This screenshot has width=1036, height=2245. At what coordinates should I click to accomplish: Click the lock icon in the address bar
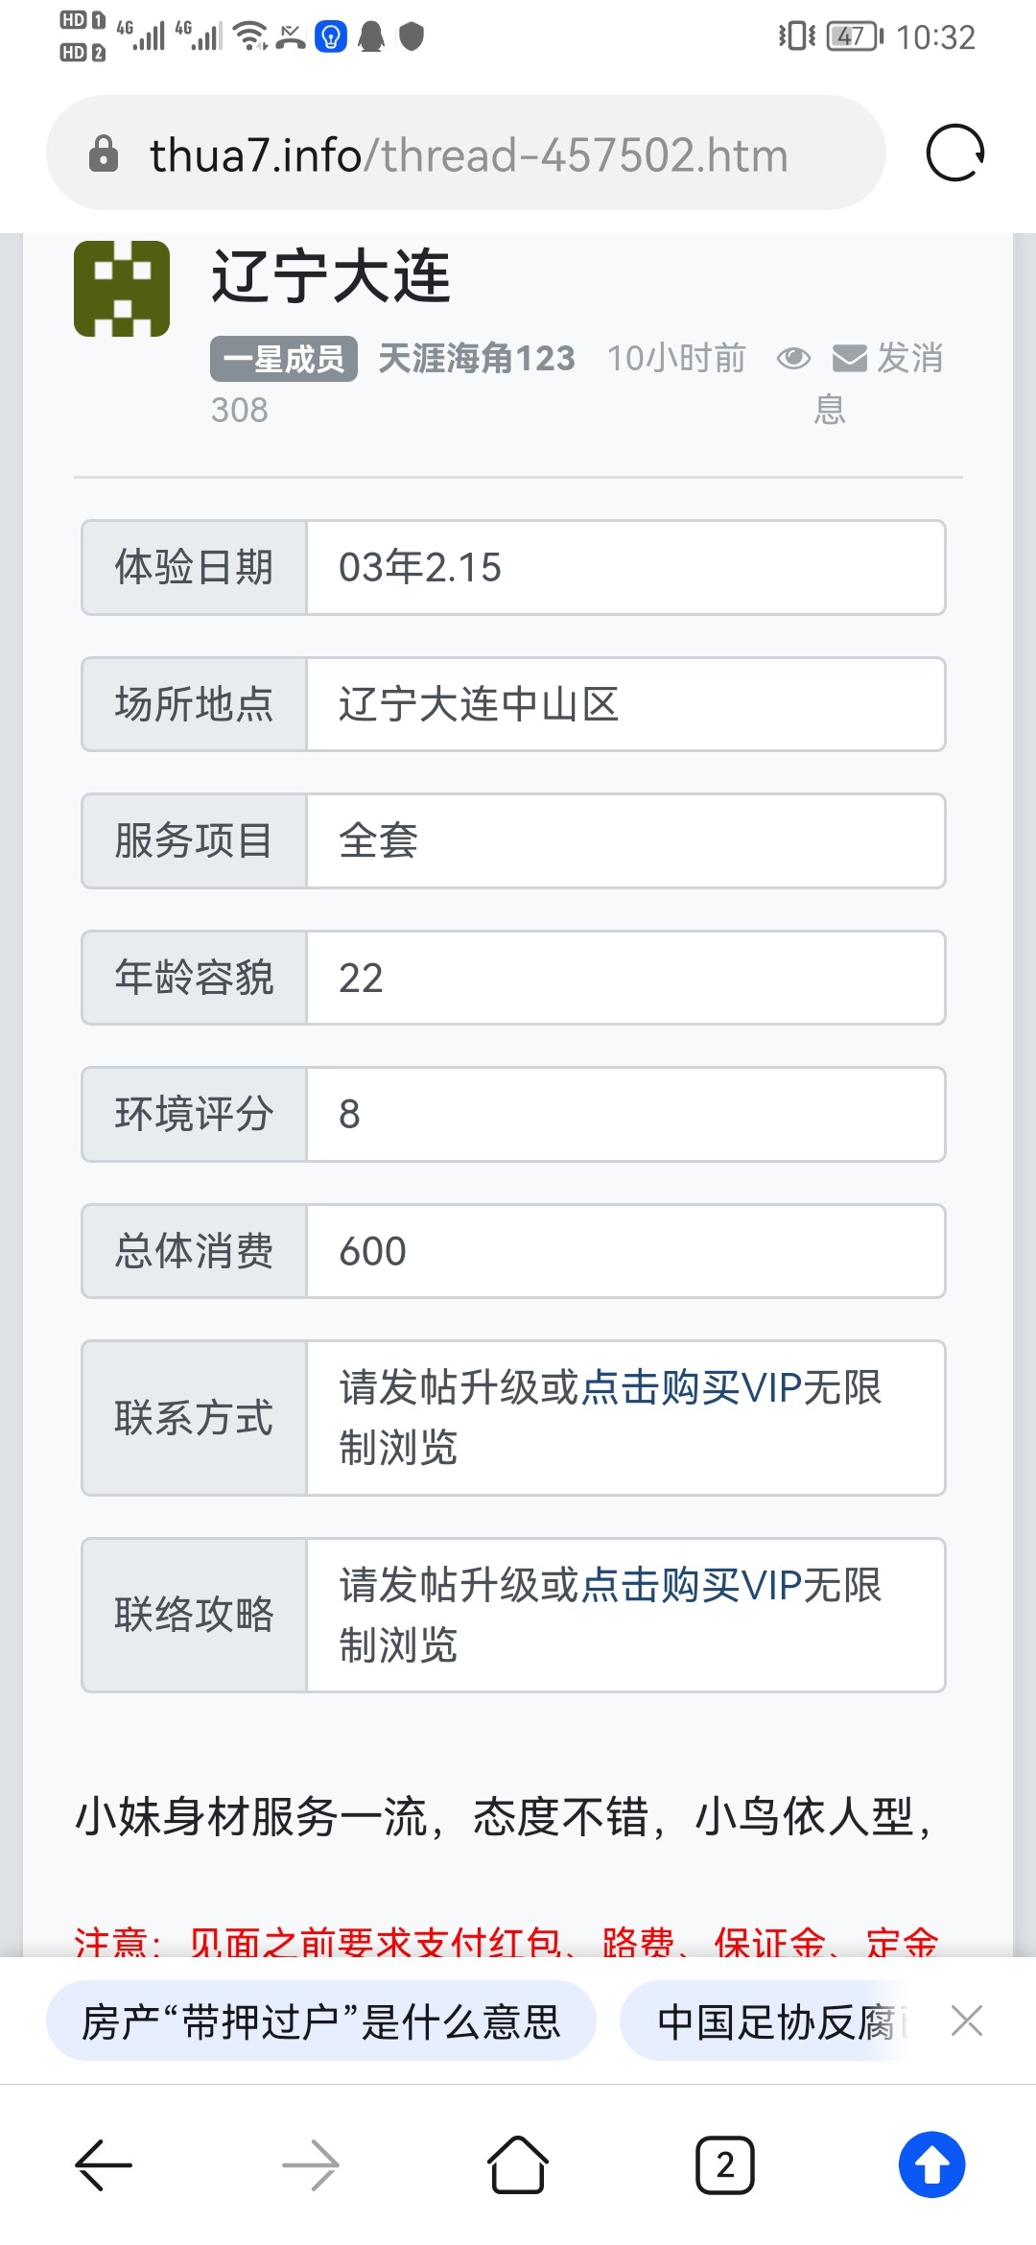click(x=104, y=154)
